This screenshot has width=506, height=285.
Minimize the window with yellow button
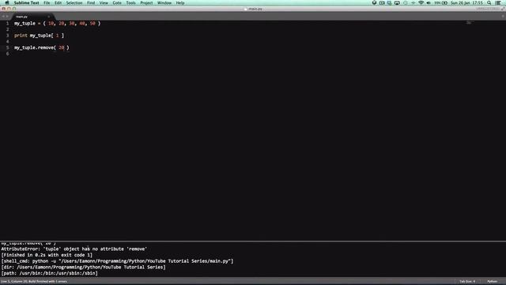(x=9, y=9)
